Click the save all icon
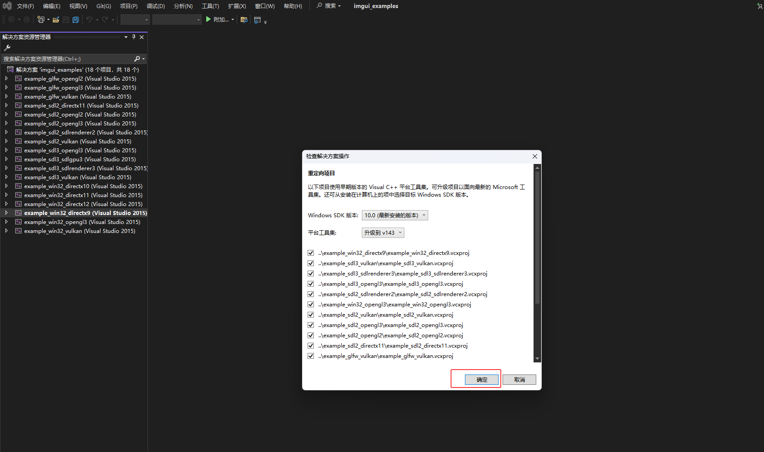The height and width of the screenshot is (452, 764). [76, 20]
